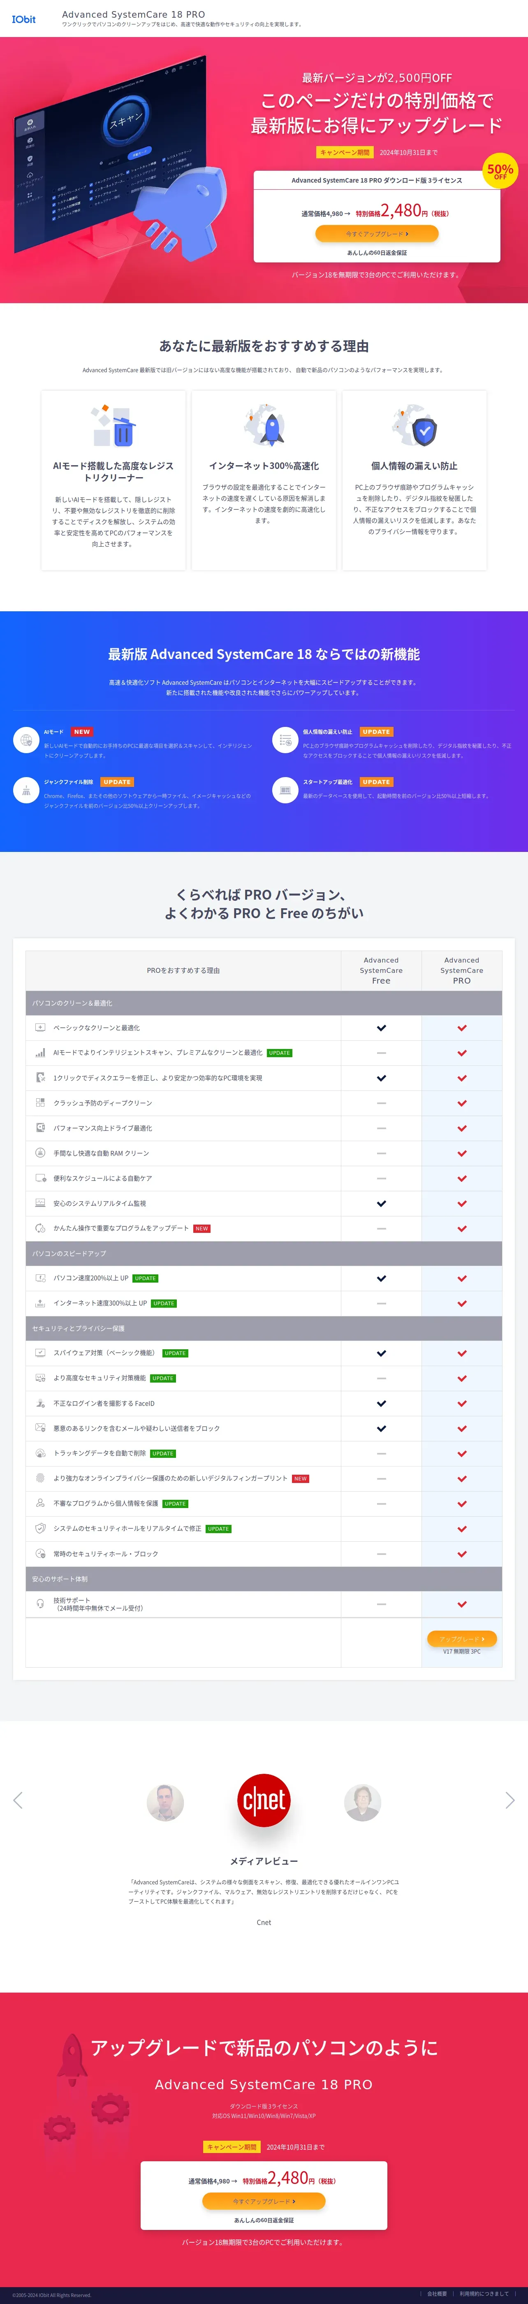Click the rocket icon for internet speed-up
This screenshot has width=528, height=2304.
pyautogui.click(x=264, y=427)
